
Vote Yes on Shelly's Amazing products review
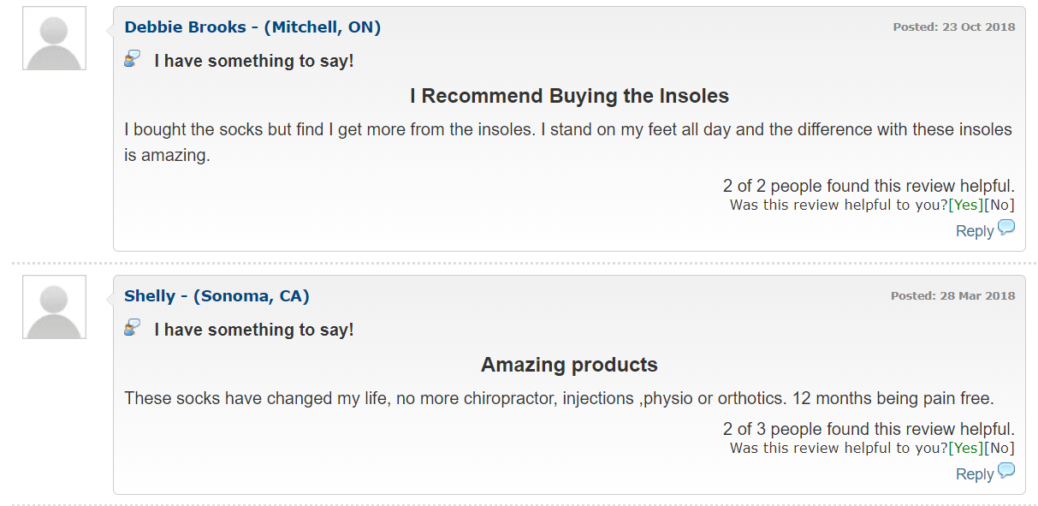(966, 449)
